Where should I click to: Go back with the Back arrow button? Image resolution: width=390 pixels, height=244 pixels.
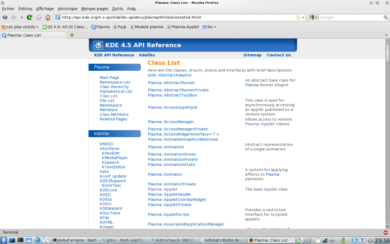pyautogui.click(x=5, y=17)
